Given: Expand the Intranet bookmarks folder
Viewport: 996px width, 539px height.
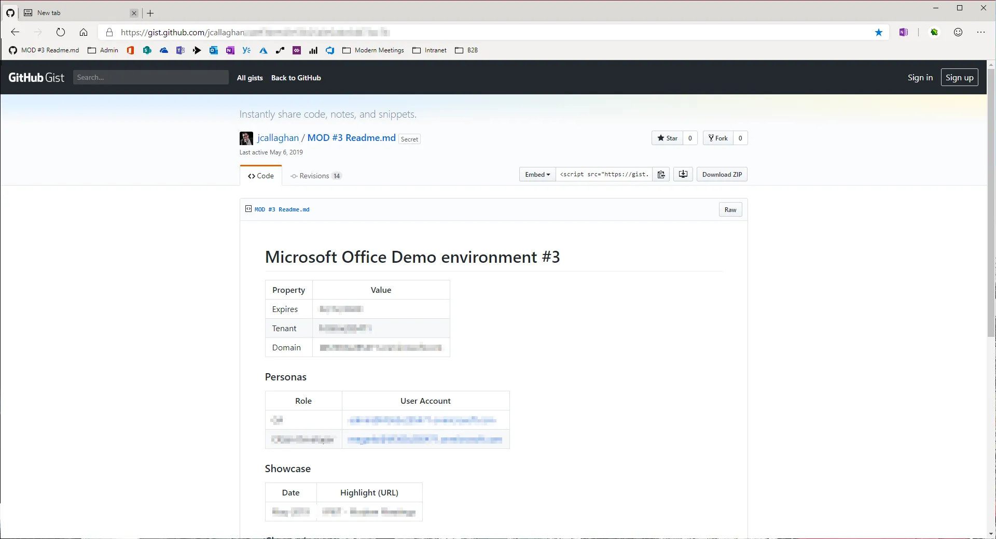Looking at the screenshot, I should tap(430, 50).
